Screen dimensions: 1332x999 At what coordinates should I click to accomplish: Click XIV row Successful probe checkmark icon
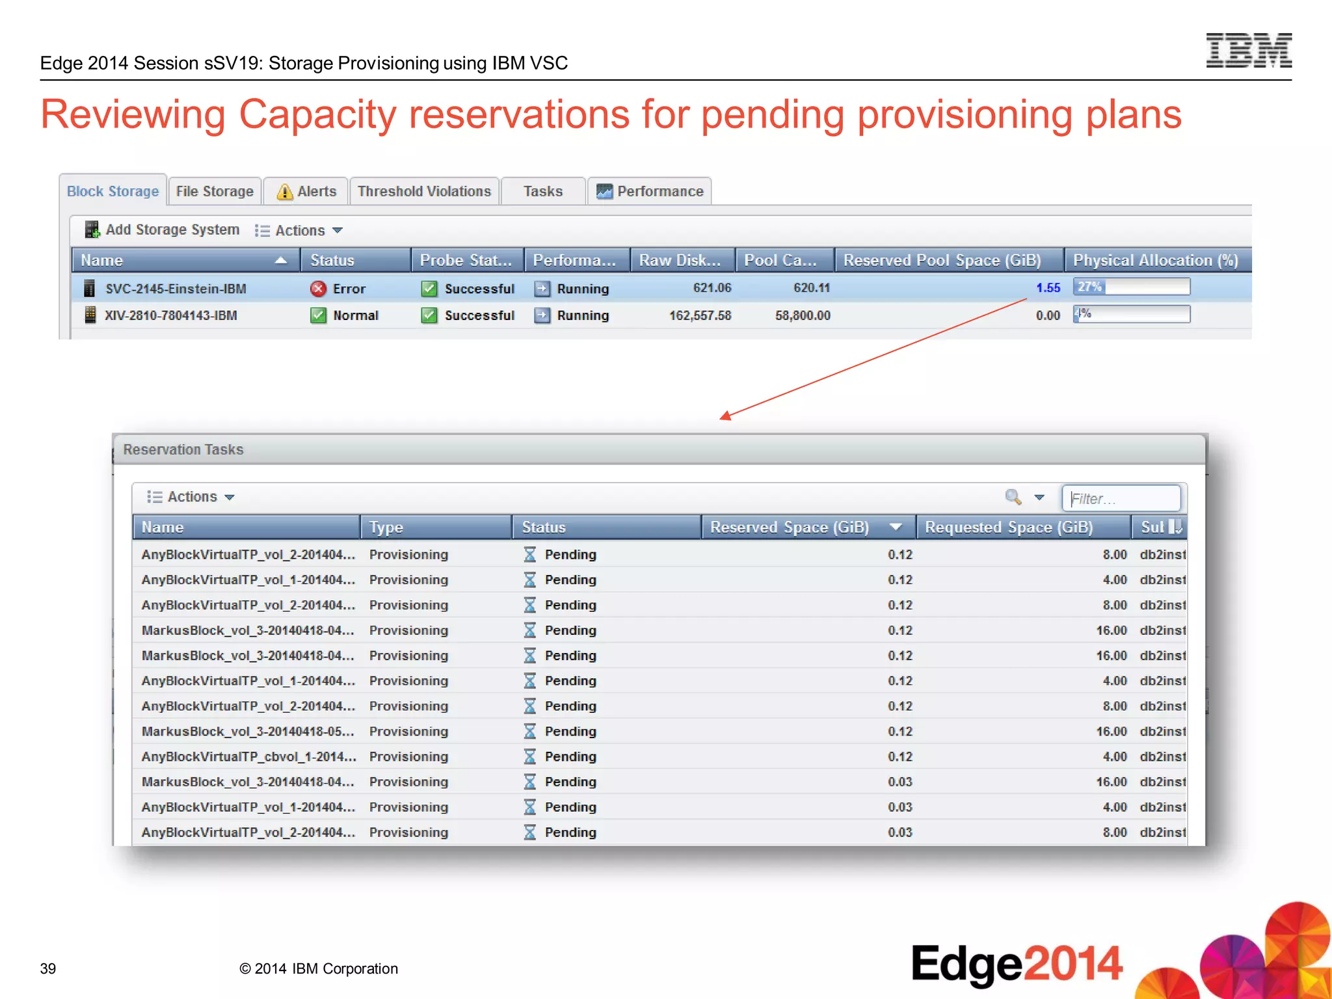point(429,315)
